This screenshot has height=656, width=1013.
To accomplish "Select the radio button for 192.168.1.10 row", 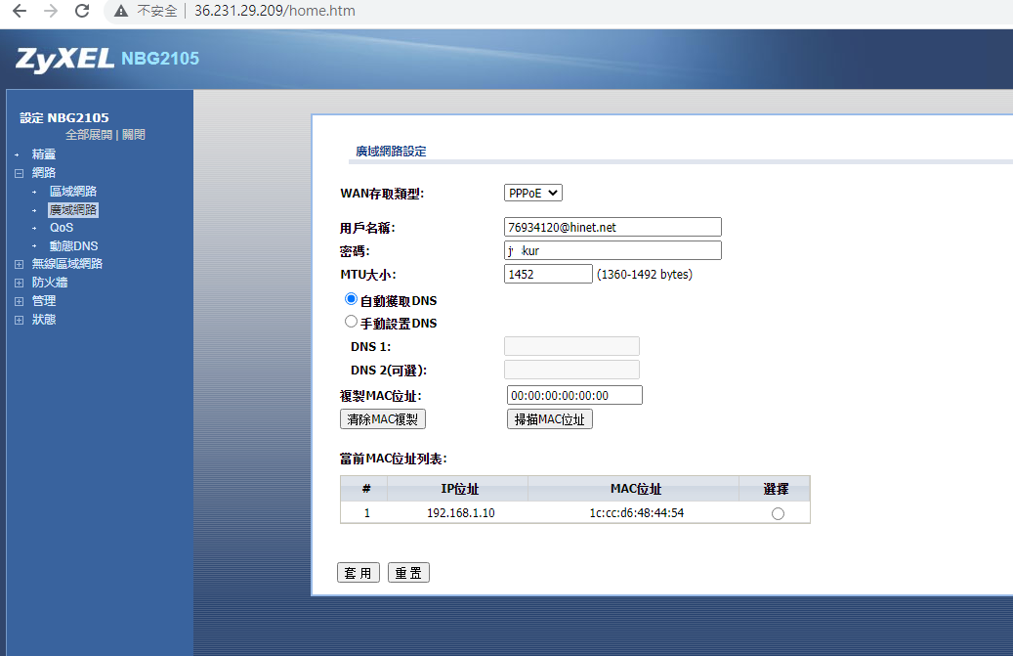I will tap(778, 514).
